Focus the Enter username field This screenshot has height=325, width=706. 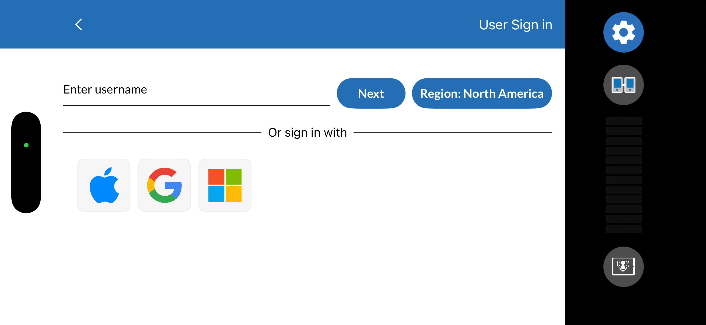tap(197, 91)
